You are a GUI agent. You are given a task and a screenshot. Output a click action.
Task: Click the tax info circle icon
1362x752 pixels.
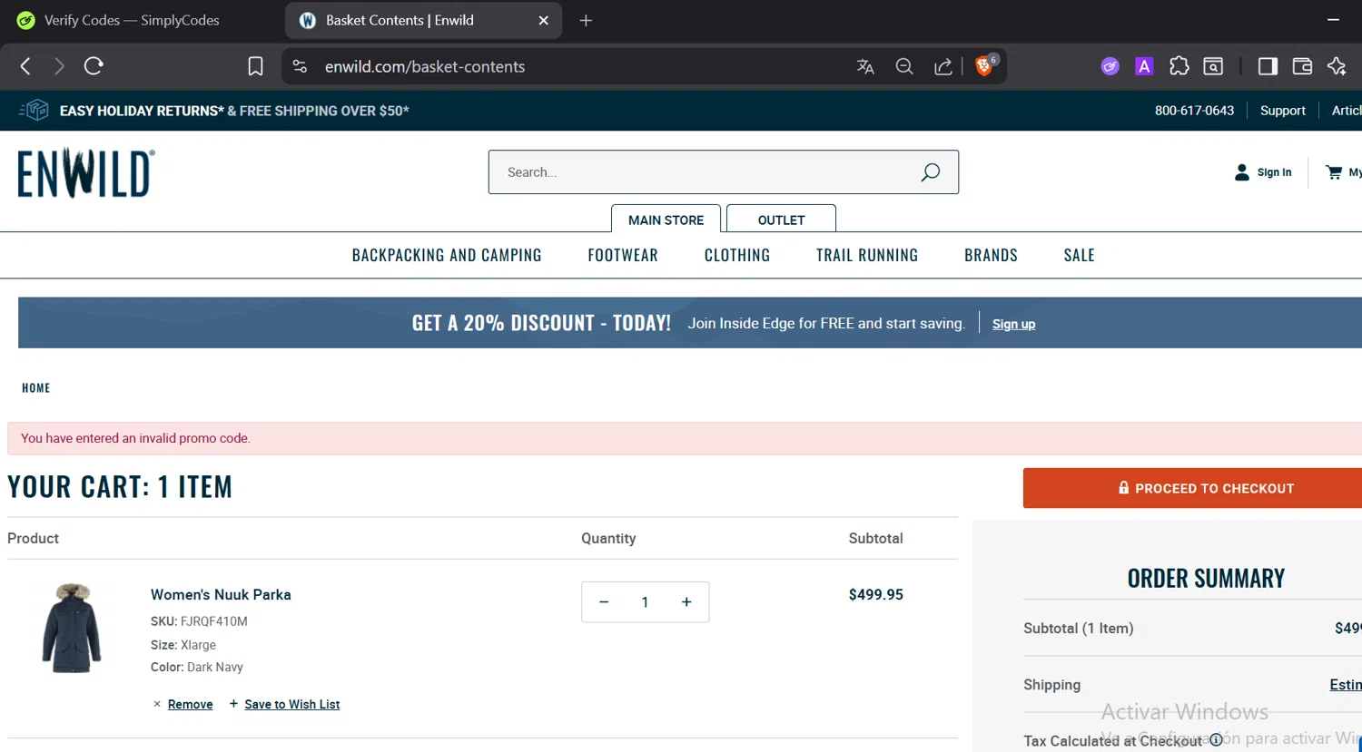point(1216,740)
